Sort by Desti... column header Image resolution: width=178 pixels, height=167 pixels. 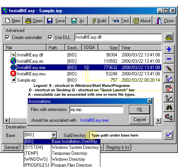73,48
